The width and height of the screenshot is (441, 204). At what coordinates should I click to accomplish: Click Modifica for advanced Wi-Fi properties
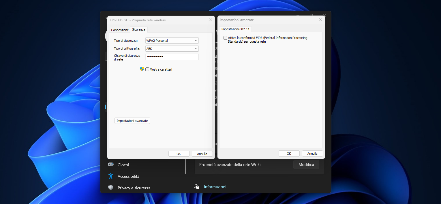click(x=306, y=165)
